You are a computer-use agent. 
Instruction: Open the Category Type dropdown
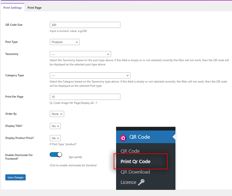click(x=90, y=75)
